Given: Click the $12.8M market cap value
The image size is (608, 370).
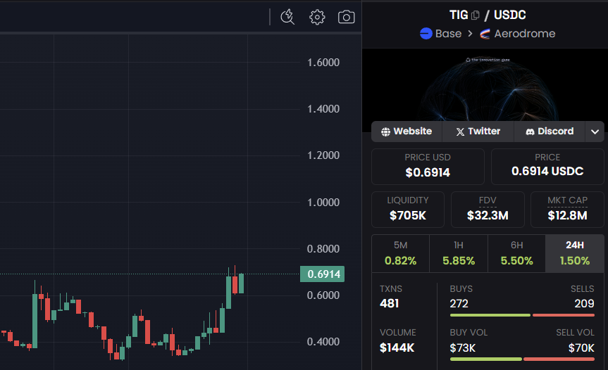Looking at the screenshot, I should 567,215.
